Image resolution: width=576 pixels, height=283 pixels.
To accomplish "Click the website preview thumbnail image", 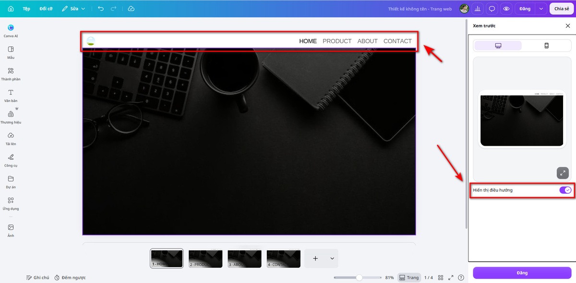I will click(521, 119).
